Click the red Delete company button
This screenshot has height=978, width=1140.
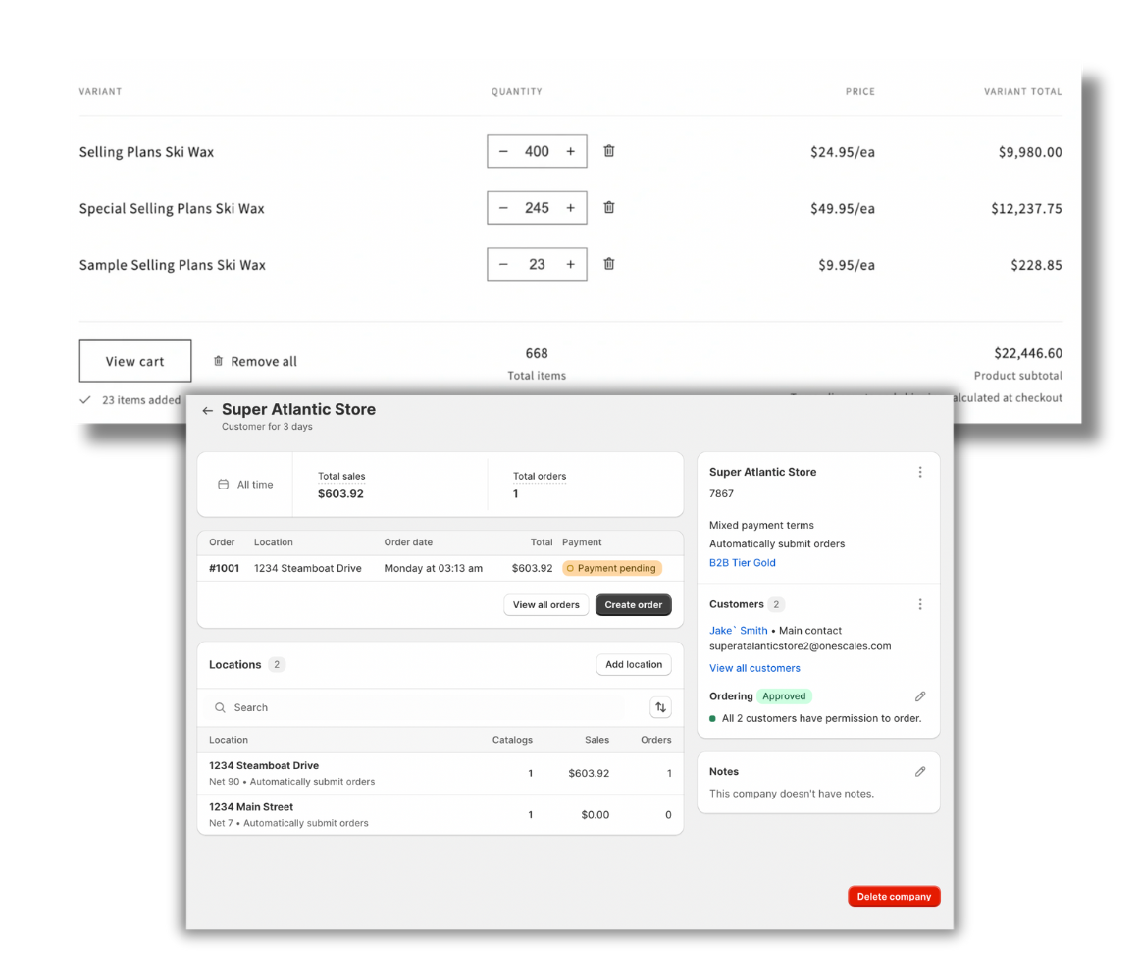[x=894, y=897]
